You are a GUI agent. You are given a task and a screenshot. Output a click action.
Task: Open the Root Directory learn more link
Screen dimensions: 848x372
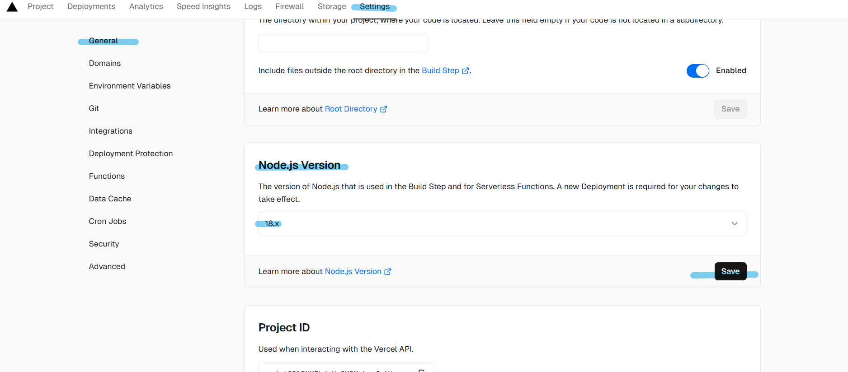tap(351, 109)
